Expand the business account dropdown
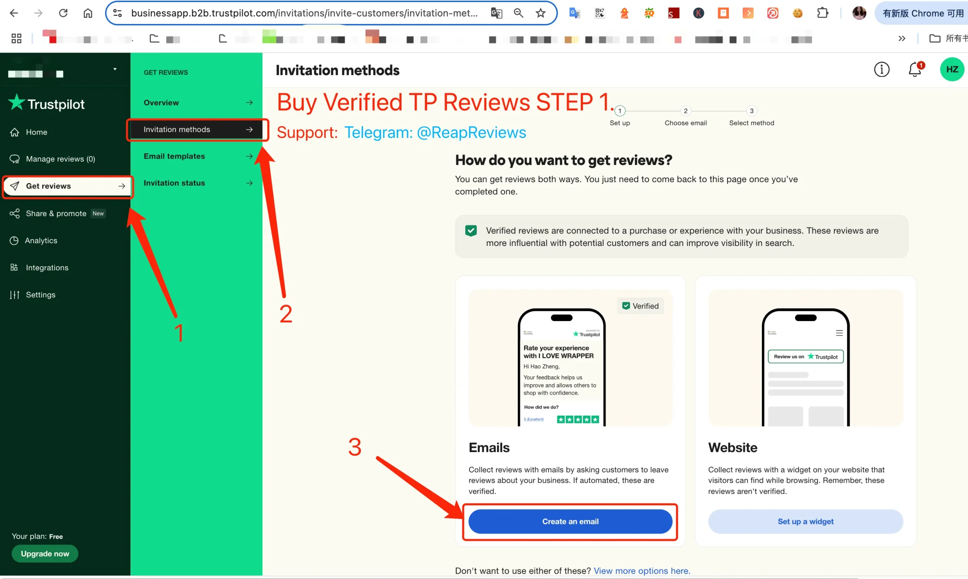Viewport: 968px width, 579px height. coord(115,69)
